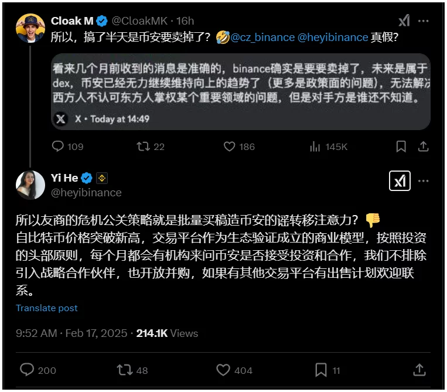
Task: Open the quoted X post card from Today at 14:49
Action: [x=241, y=91]
